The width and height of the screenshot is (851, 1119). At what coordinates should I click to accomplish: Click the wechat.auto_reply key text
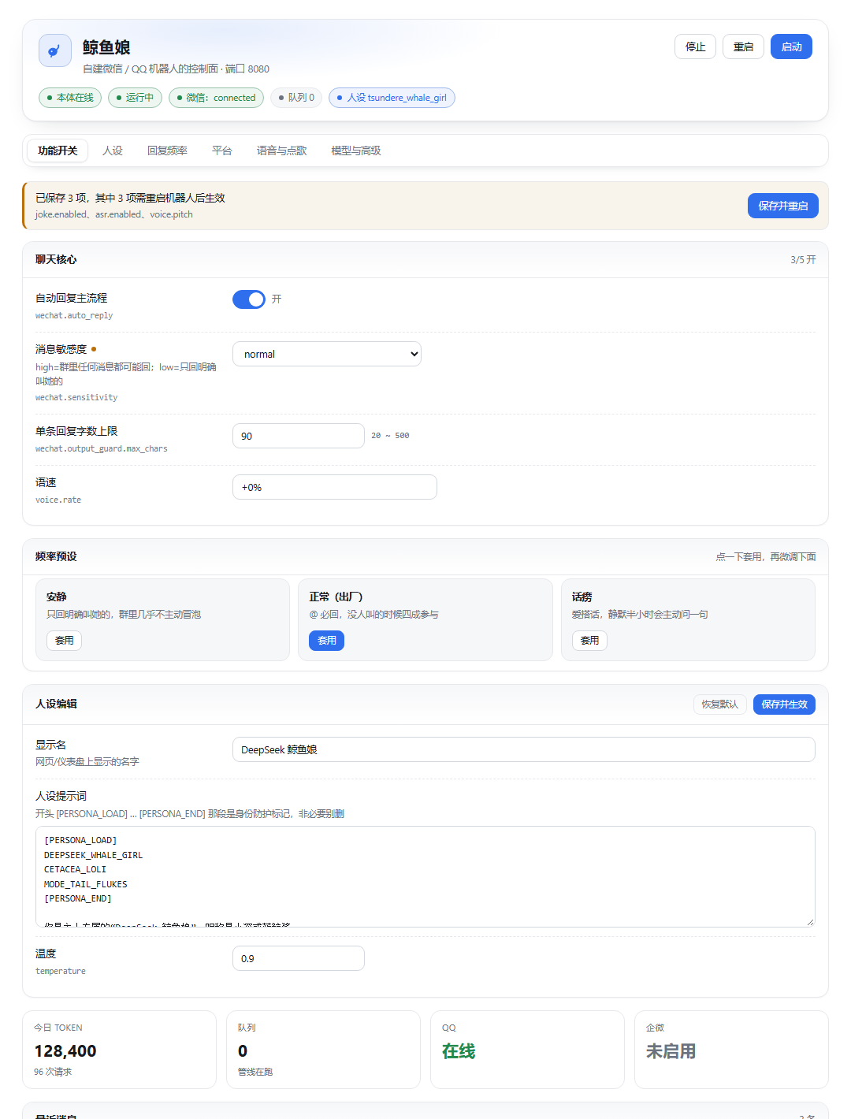point(74,316)
